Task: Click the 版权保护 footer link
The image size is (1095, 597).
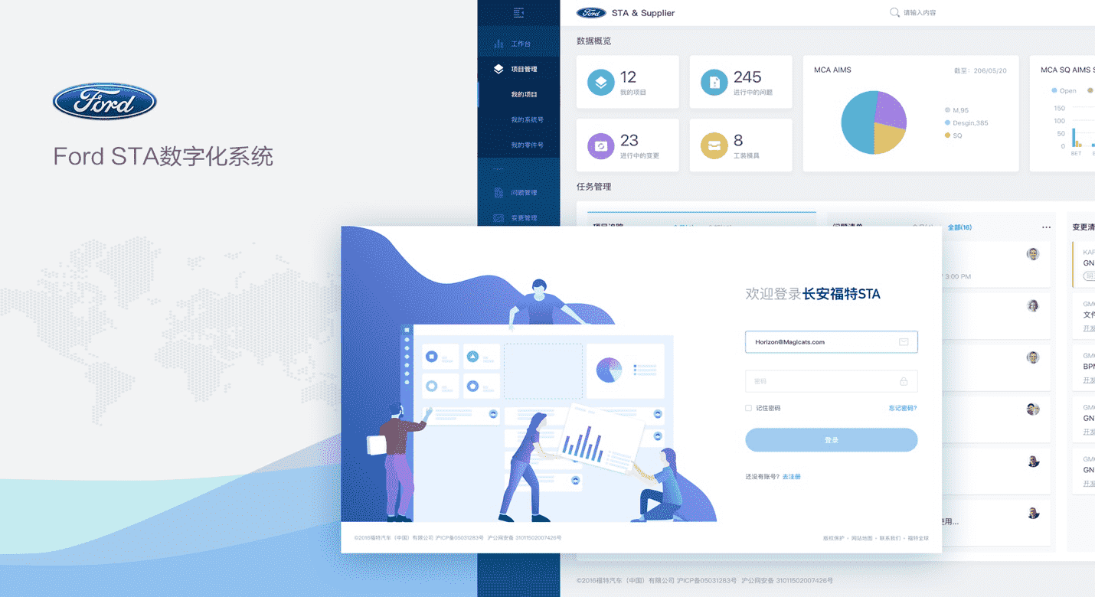Action: pyautogui.click(x=833, y=538)
